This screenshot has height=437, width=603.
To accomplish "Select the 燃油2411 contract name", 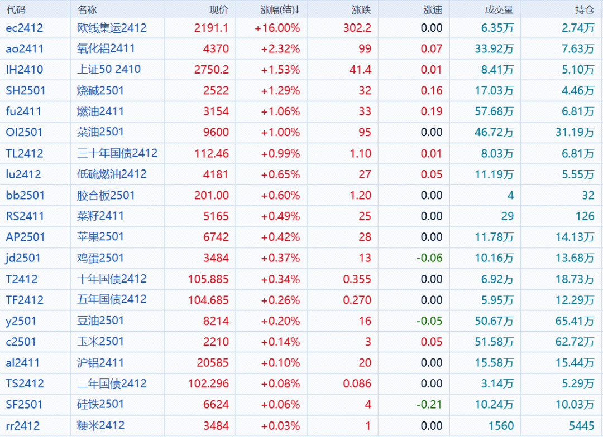I will pos(100,111).
